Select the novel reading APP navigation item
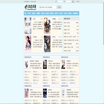The width and height of the screenshot is (104, 104). click(x=75, y=13)
